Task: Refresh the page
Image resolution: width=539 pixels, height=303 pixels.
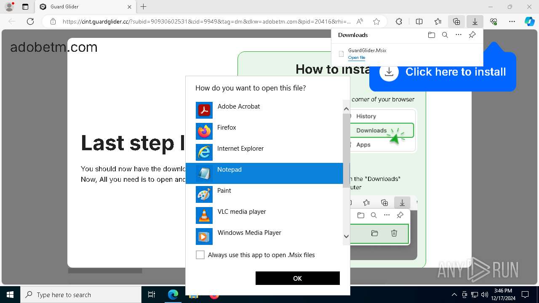Action: click(x=30, y=21)
